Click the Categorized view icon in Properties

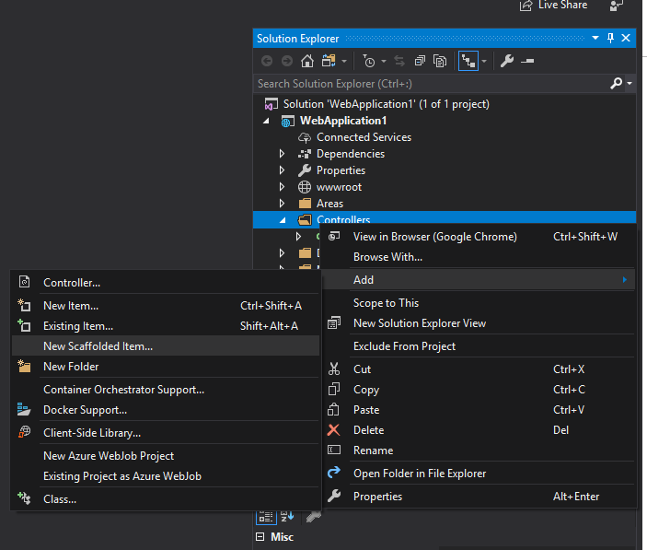pos(266,517)
